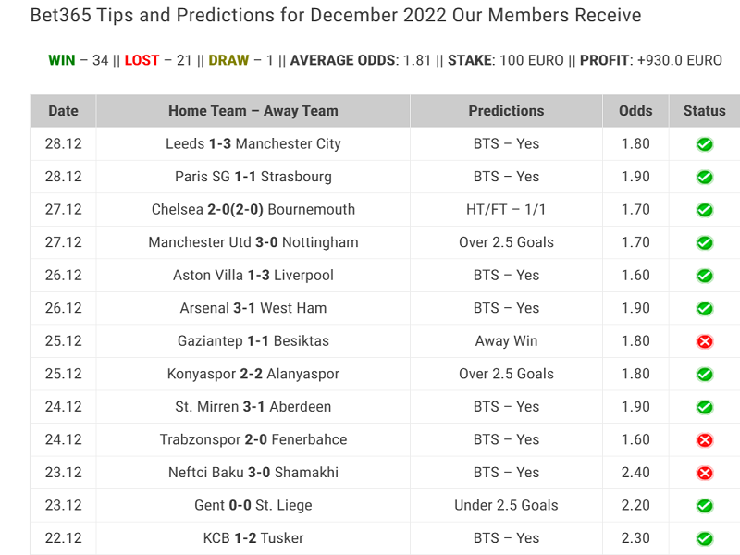
Task: Click the Status column header
Action: [704, 111]
